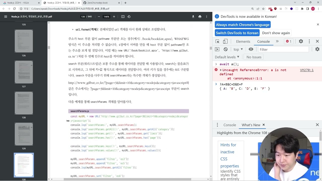Screen dimensions: 322x181
Task: Bookmark this page with star icon
Action: (x=263, y=9)
